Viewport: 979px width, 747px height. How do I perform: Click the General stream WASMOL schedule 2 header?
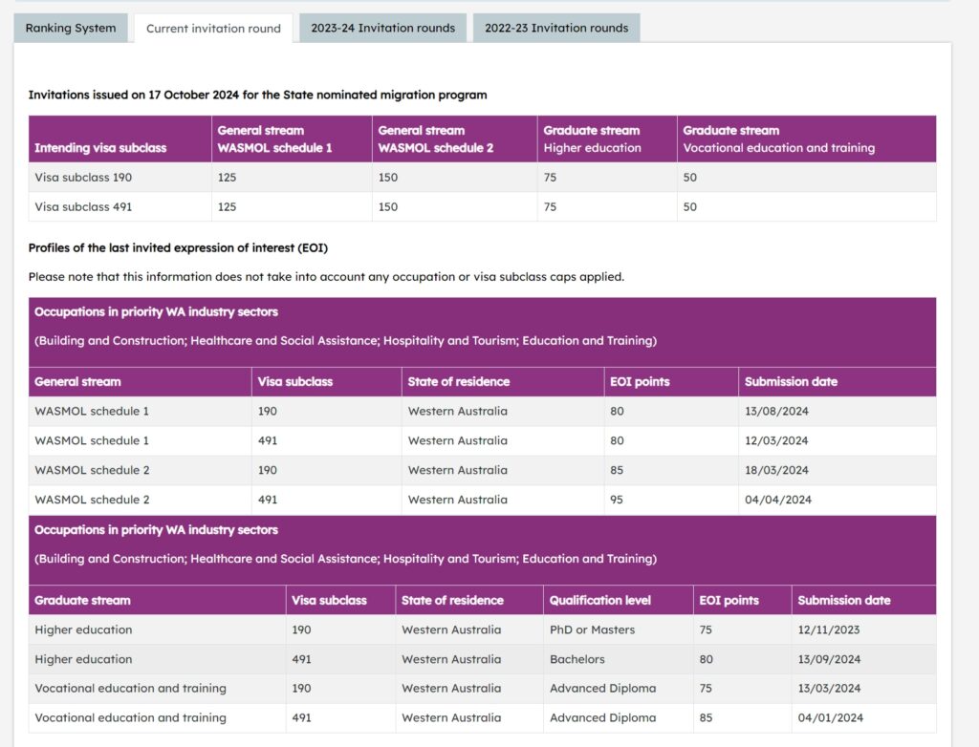(x=436, y=139)
